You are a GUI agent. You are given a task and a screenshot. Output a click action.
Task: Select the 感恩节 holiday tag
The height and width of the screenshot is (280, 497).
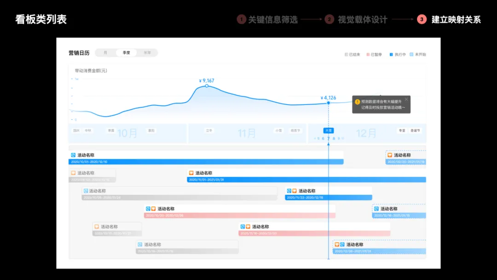(295, 130)
